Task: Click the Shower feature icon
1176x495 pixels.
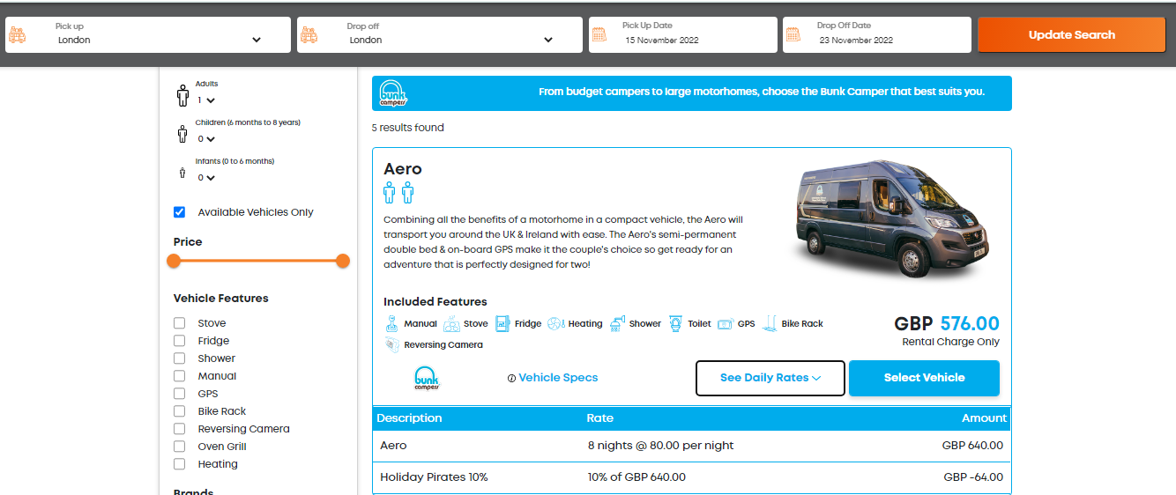Action: [x=617, y=322]
